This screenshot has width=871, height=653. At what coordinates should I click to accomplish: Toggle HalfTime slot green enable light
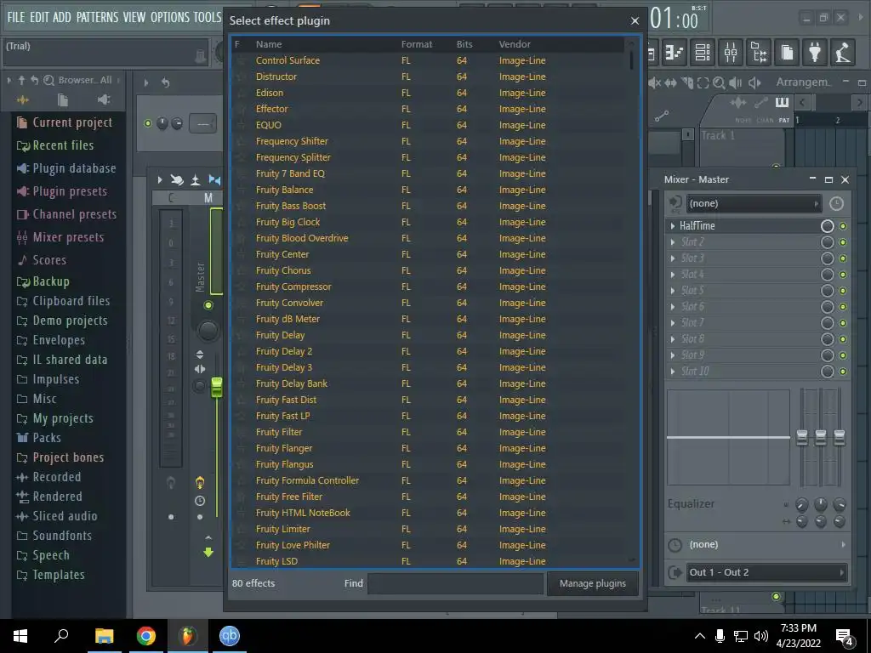pos(843,226)
